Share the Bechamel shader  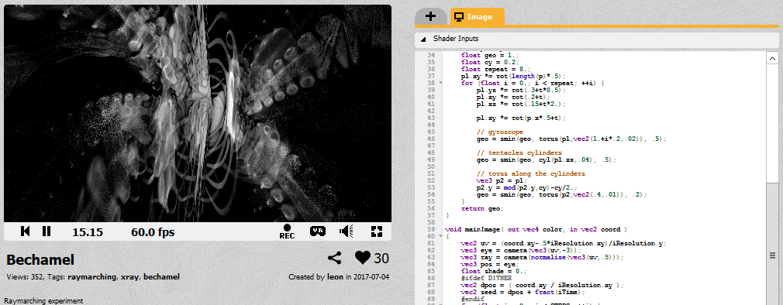pos(335,258)
